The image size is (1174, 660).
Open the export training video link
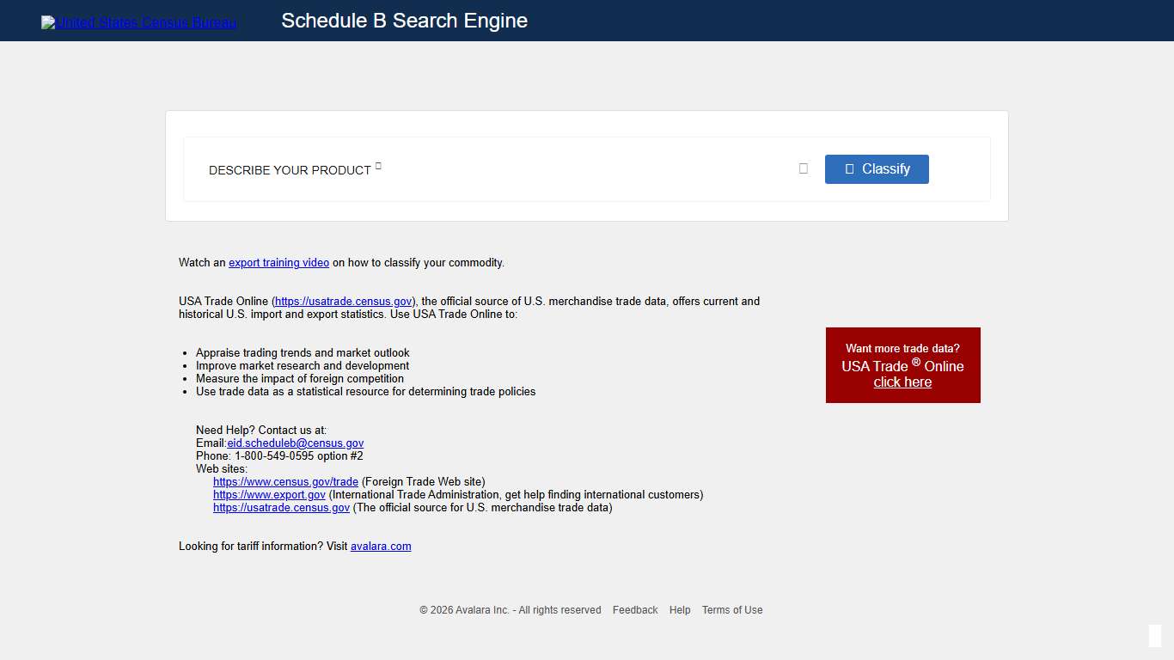(x=278, y=262)
